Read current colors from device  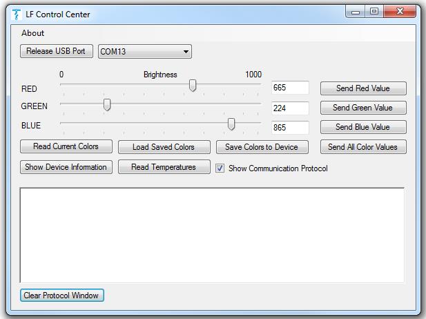(66, 146)
